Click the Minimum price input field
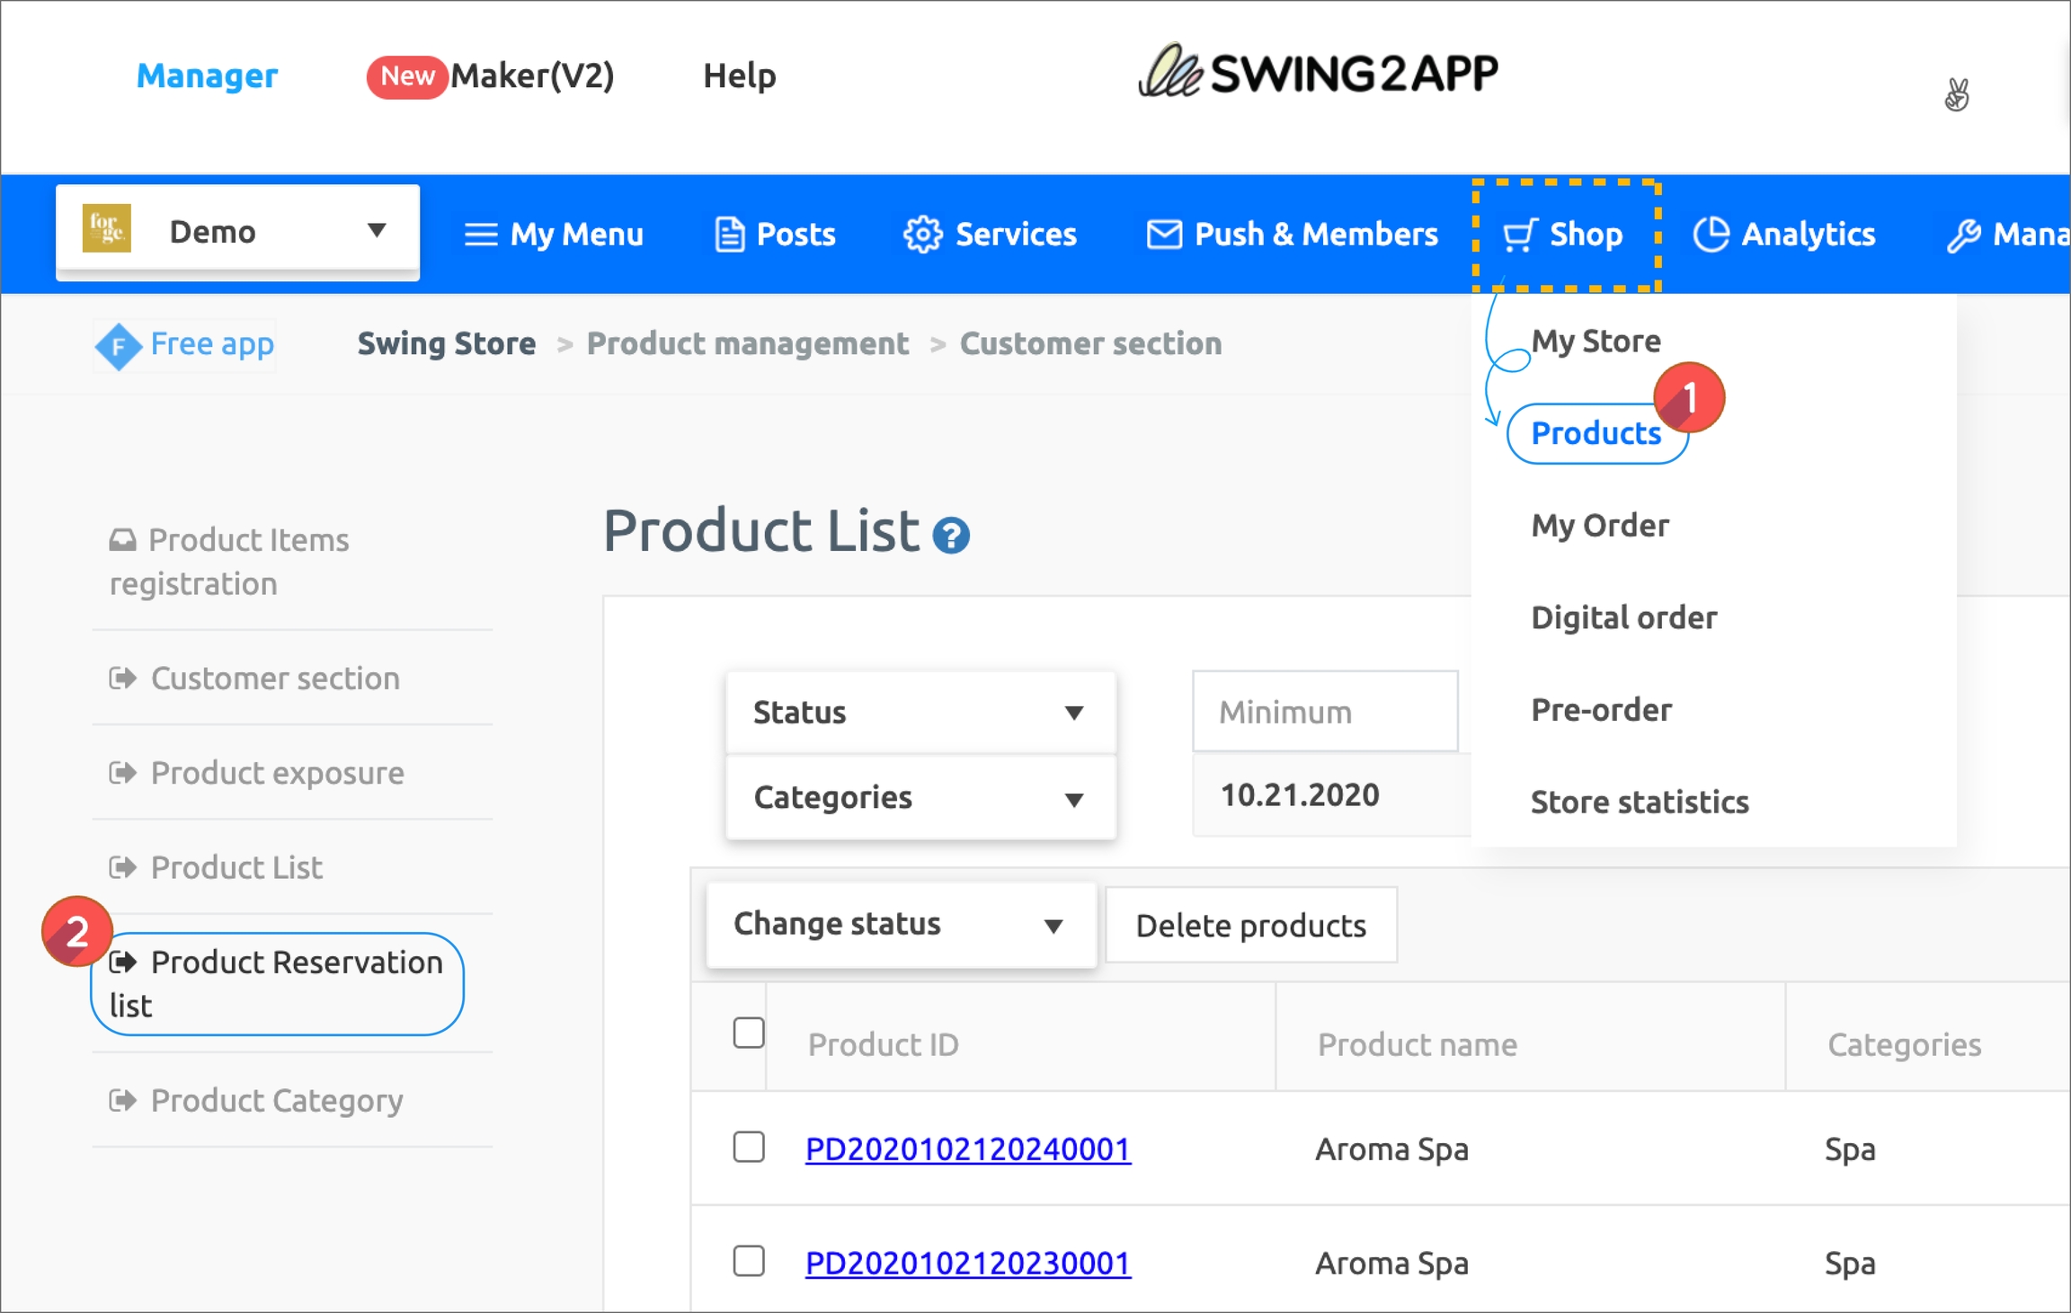 pos(1324,712)
